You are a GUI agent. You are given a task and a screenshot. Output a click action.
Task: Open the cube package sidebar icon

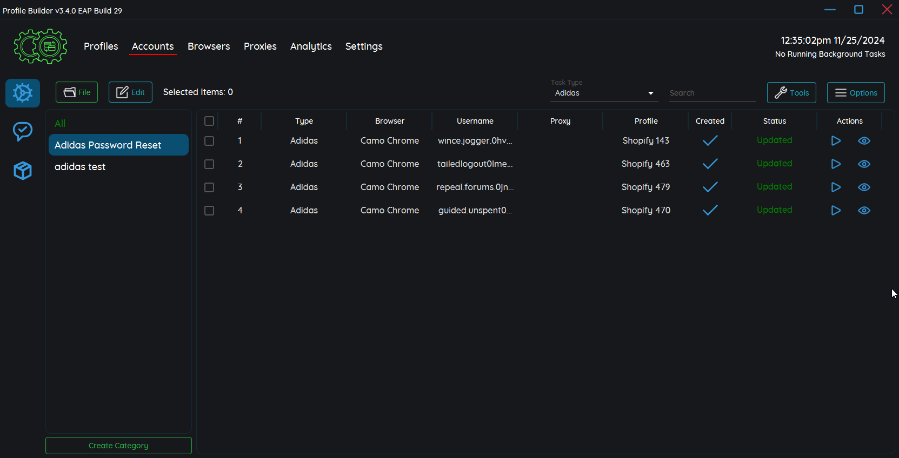[23, 171]
